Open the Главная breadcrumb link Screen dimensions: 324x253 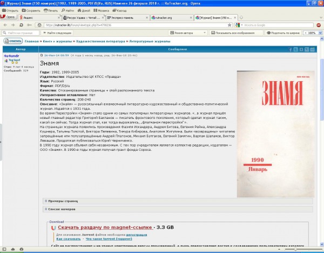pyautogui.click(x=32, y=42)
